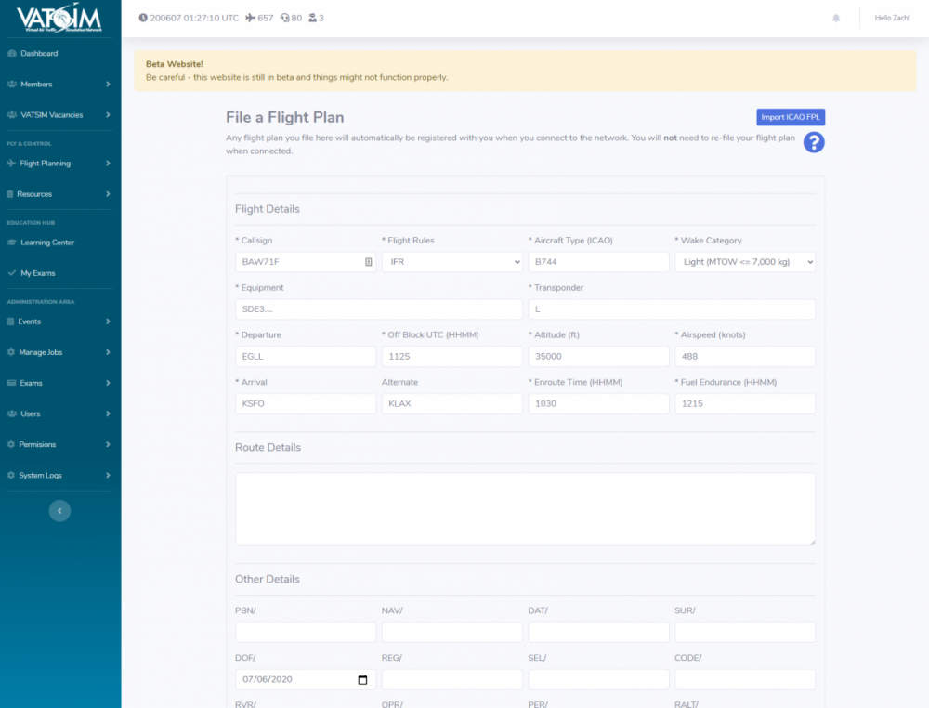Expand the Flight Planning sidebar menu
The image size is (929, 708).
point(59,164)
